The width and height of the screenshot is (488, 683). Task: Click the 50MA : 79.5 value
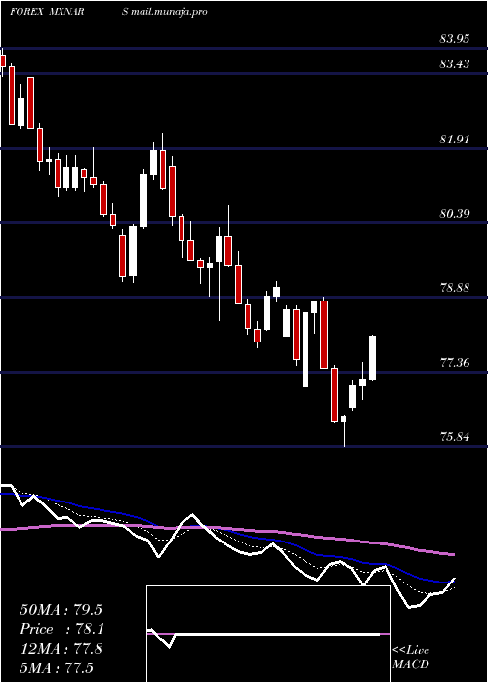[61, 610]
